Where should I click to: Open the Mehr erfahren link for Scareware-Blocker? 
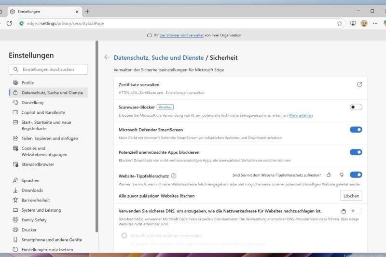[301, 115]
